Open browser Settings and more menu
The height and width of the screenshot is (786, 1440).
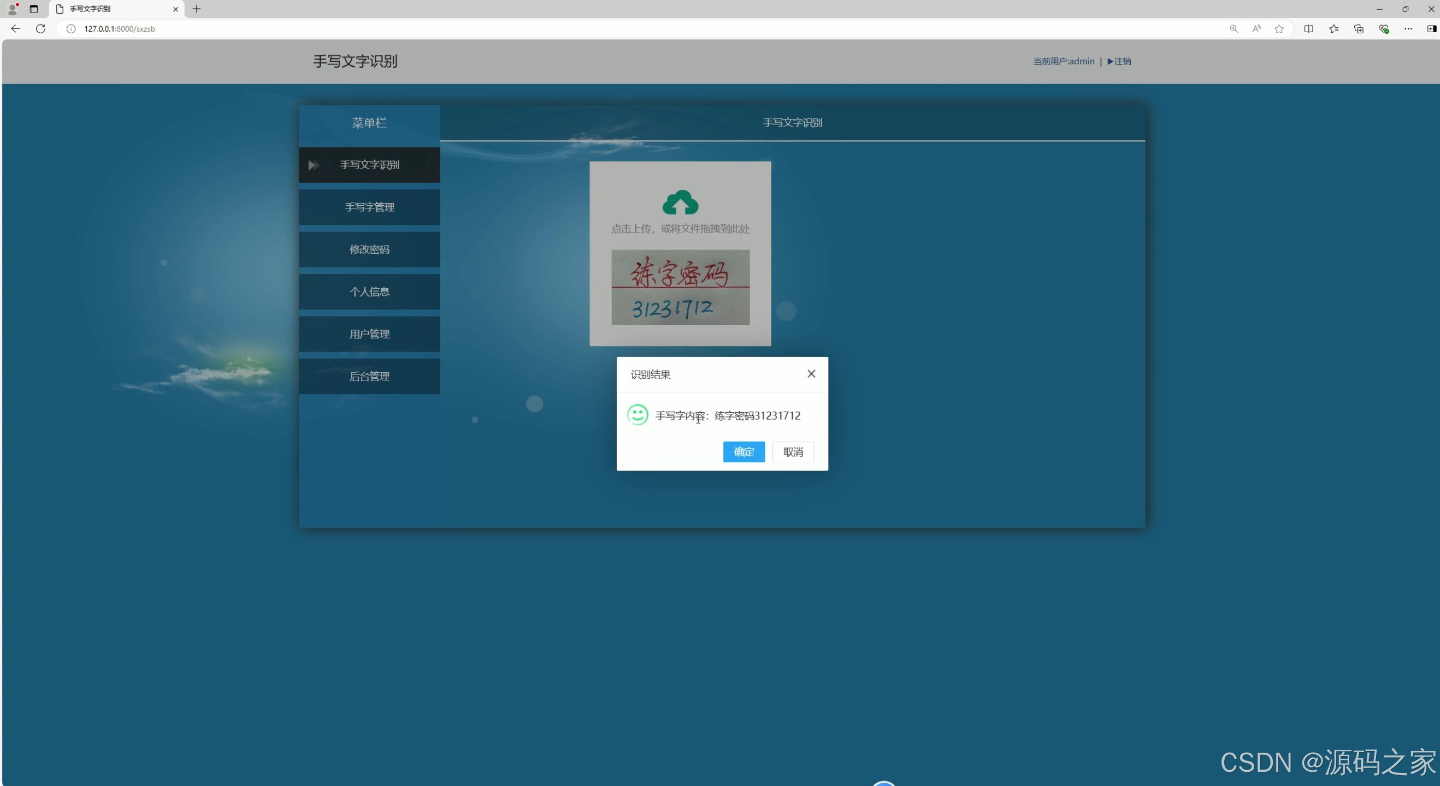[1408, 28]
